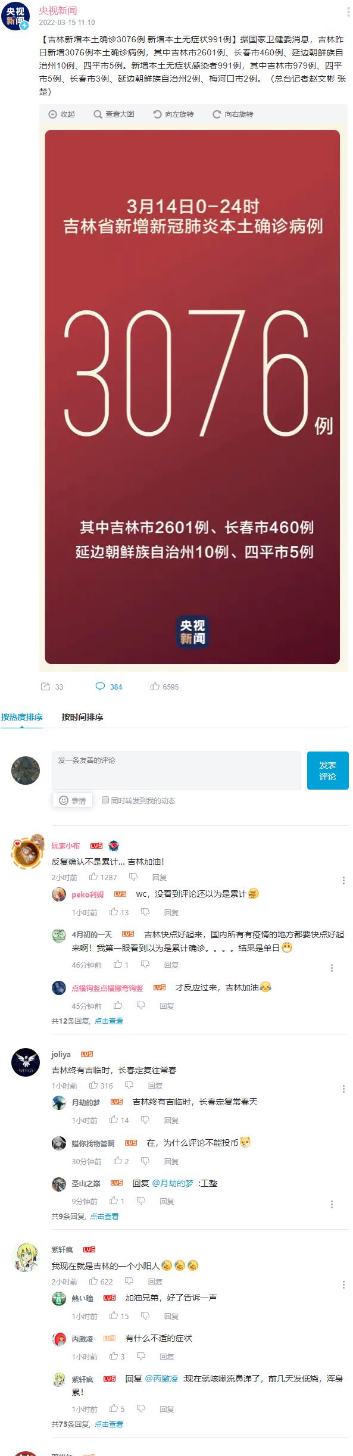
Task: Open the 表情 emoji picker
Action: [73, 800]
